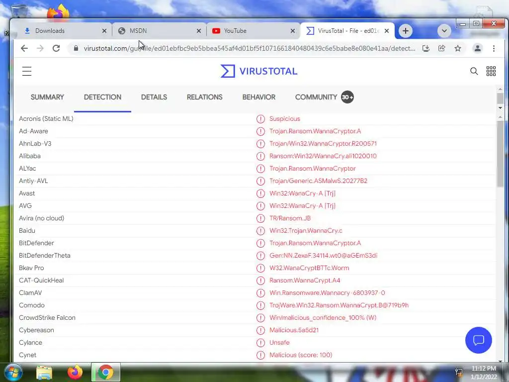
Task: Click the alert icon in the Avast row
Action: [x=260, y=193]
